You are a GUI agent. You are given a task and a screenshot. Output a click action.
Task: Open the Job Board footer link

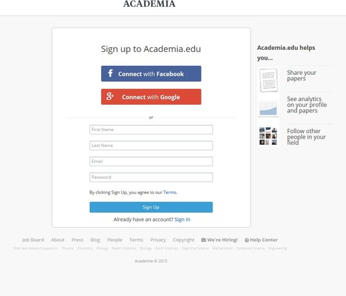pos(33,240)
